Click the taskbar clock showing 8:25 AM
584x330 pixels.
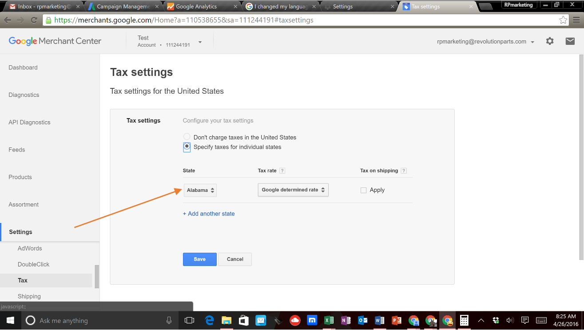(x=566, y=320)
